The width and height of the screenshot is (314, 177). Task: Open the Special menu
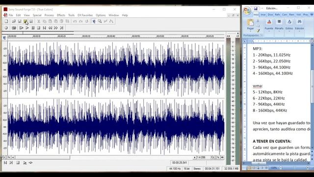pyautogui.click(x=37, y=15)
